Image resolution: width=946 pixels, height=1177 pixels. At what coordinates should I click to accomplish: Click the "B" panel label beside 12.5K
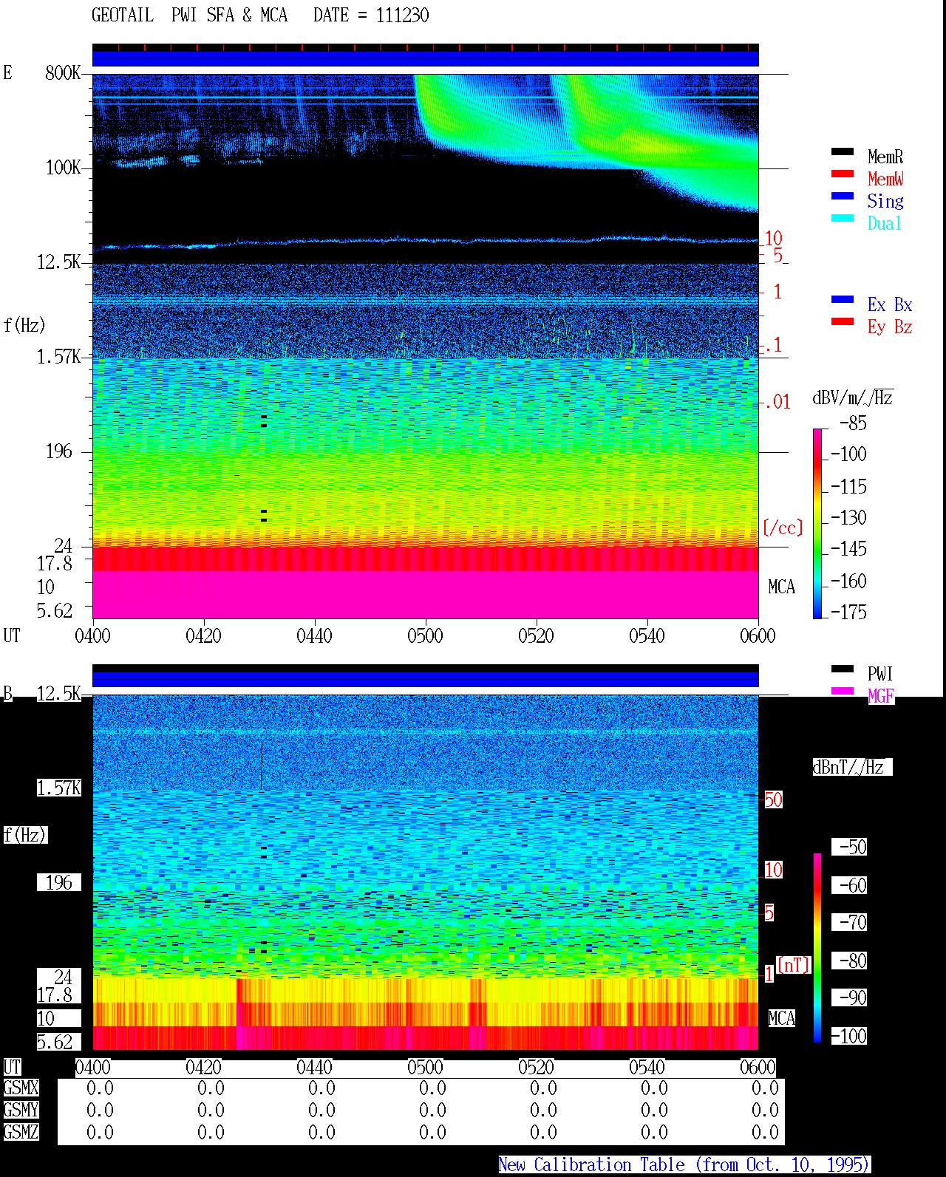point(7,693)
